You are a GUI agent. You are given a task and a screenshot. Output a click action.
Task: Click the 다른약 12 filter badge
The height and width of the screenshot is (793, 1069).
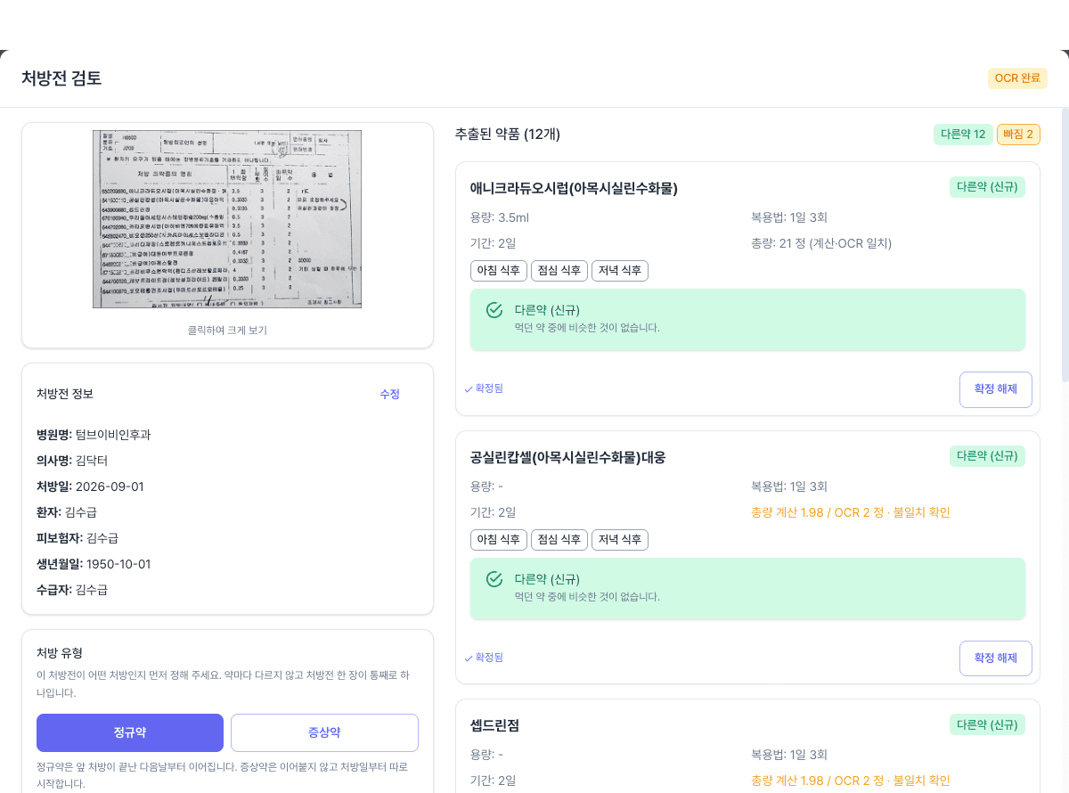click(x=963, y=135)
